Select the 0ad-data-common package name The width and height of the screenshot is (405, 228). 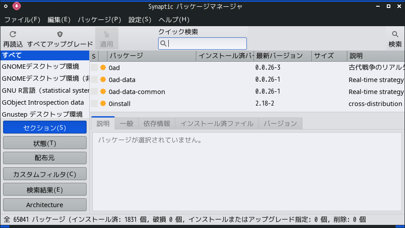click(x=137, y=91)
